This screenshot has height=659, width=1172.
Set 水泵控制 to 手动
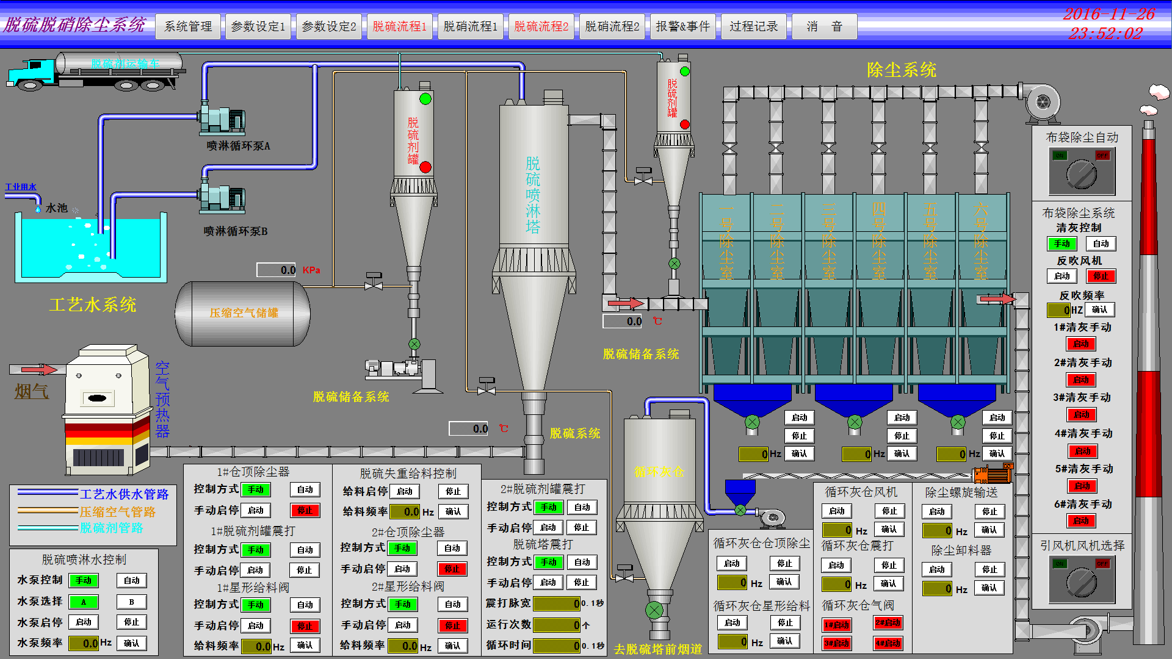(84, 580)
